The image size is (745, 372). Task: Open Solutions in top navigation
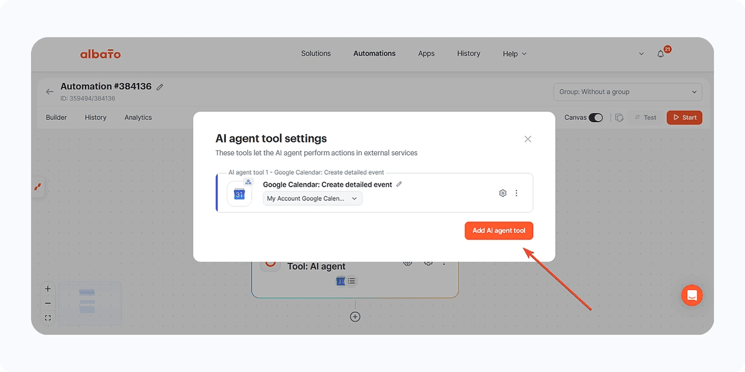tap(316, 53)
